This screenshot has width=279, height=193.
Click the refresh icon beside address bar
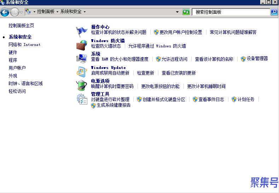pos(186,12)
